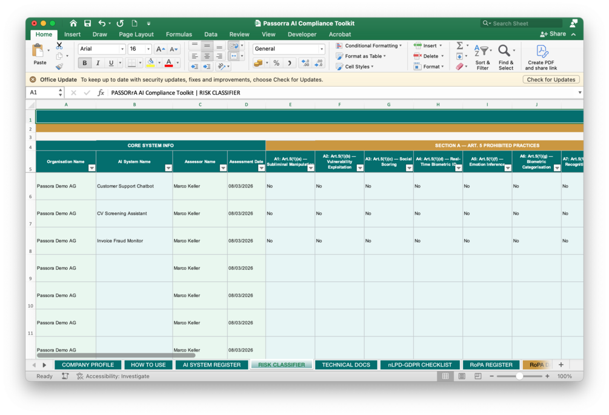Cut selection with the scissors icon
Image resolution: width=609 pixels, height=415 pixels.
click(x=59, y=46)
